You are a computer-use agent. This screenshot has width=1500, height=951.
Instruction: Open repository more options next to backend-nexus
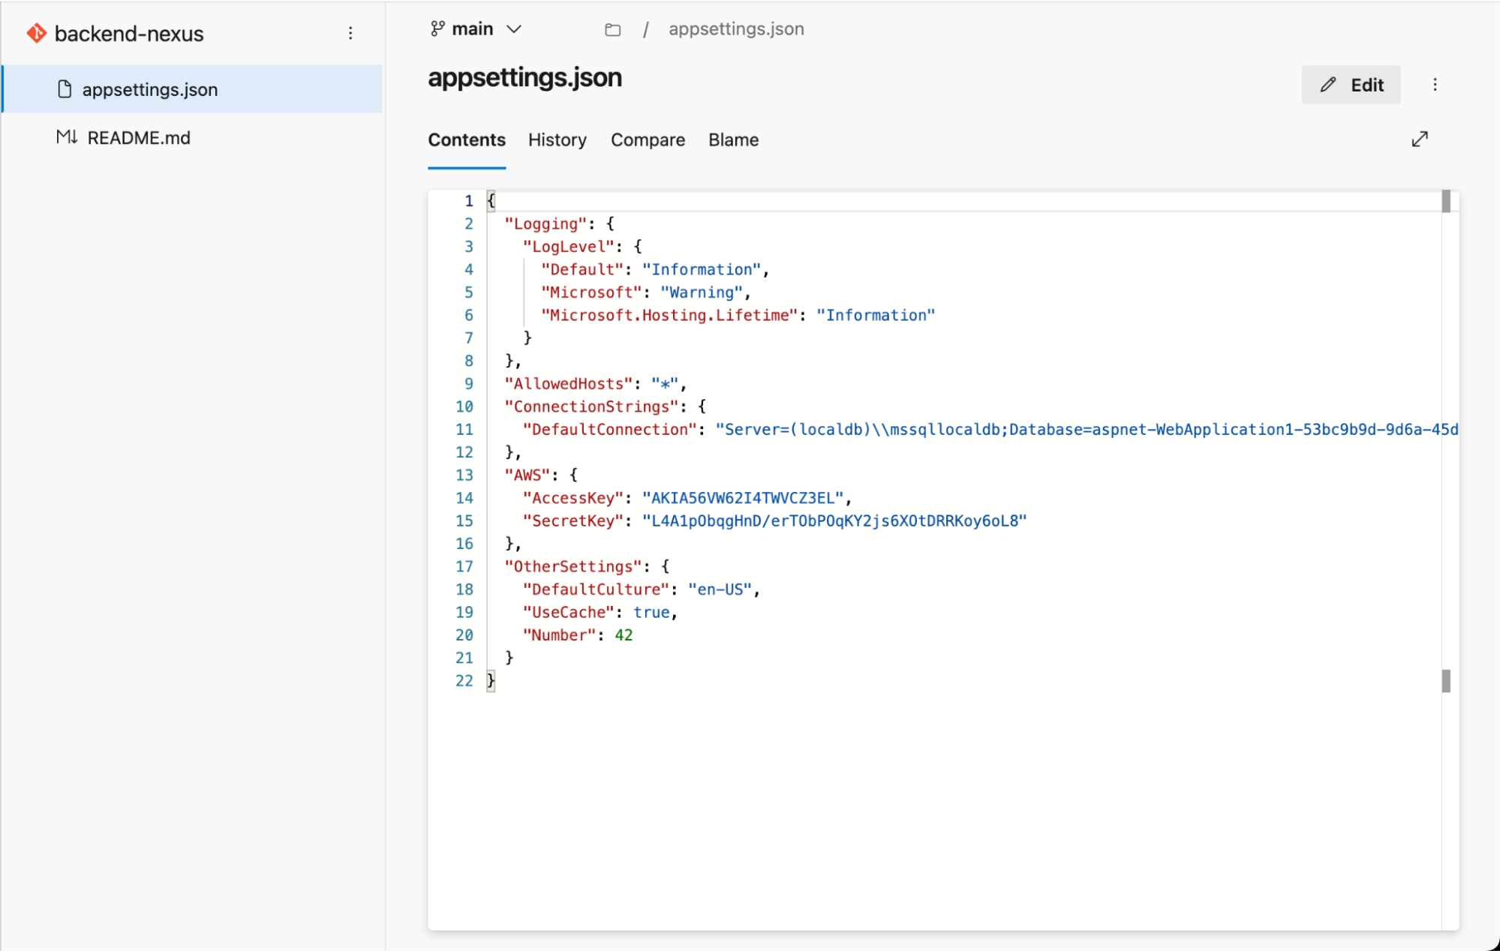click(x=350, y=33)
